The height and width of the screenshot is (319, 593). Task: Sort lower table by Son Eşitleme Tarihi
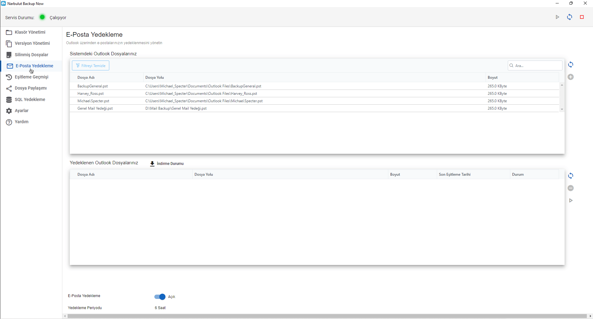click(x=454, y=174)
